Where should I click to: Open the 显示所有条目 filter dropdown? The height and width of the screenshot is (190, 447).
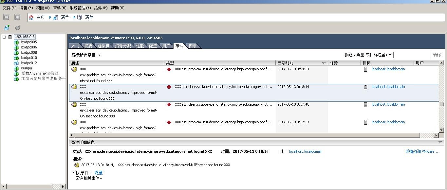point(100,55)
